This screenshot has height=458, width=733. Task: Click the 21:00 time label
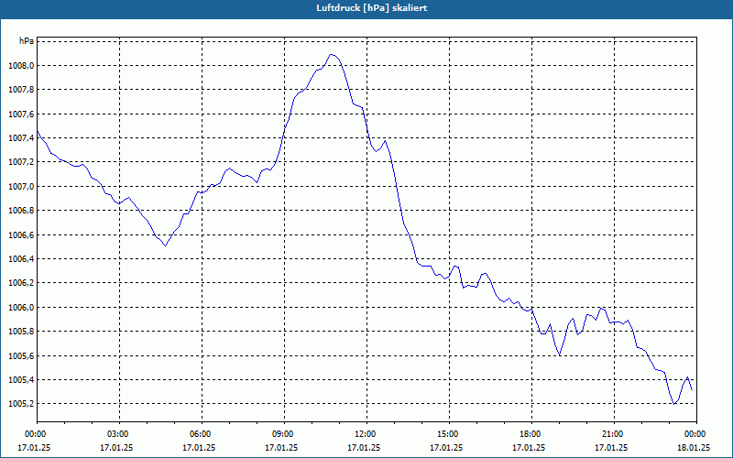614,434
